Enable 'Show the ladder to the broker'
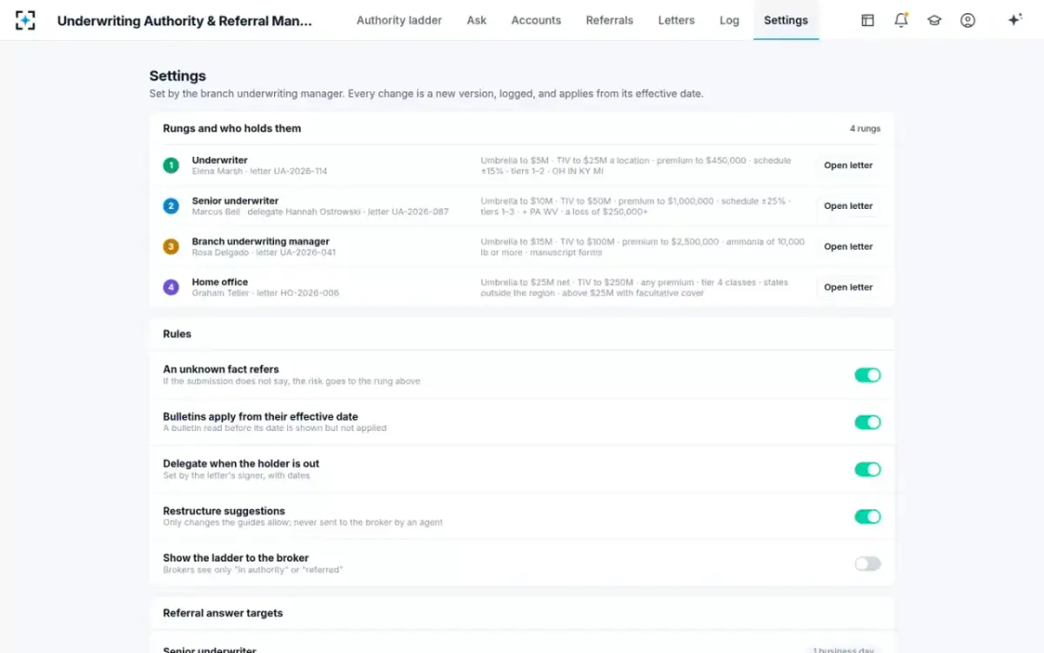Screen dimensions: 1044x653 point(867,563)
